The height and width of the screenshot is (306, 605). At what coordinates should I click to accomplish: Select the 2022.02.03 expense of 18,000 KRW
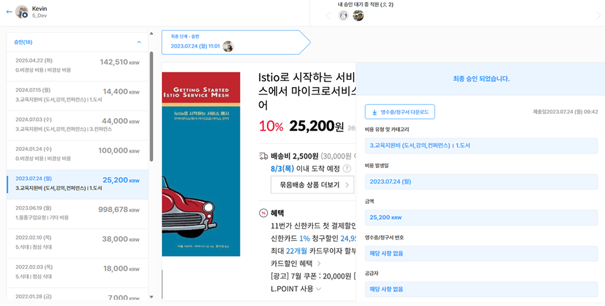77,273
